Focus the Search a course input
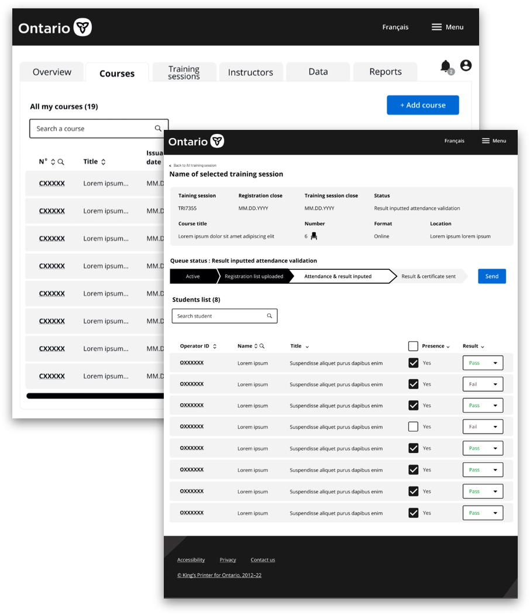 pyautogui.click(x=99, y=129)
